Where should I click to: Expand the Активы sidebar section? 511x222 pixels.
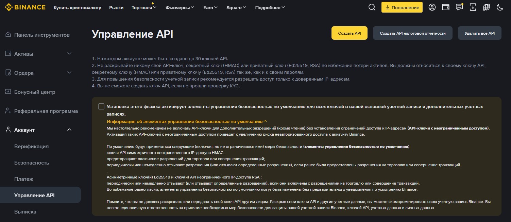point(69,54)
